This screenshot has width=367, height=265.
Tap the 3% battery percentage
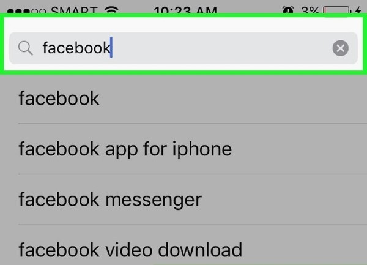(310, 10)
